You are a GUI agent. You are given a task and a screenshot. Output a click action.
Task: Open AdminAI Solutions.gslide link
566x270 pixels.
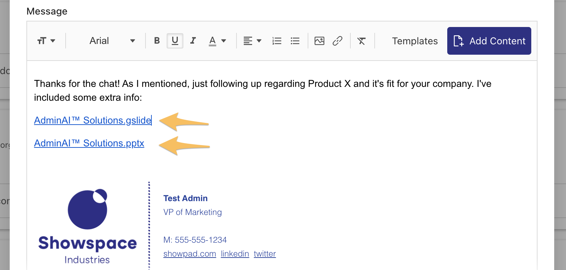tap(93, 120)
